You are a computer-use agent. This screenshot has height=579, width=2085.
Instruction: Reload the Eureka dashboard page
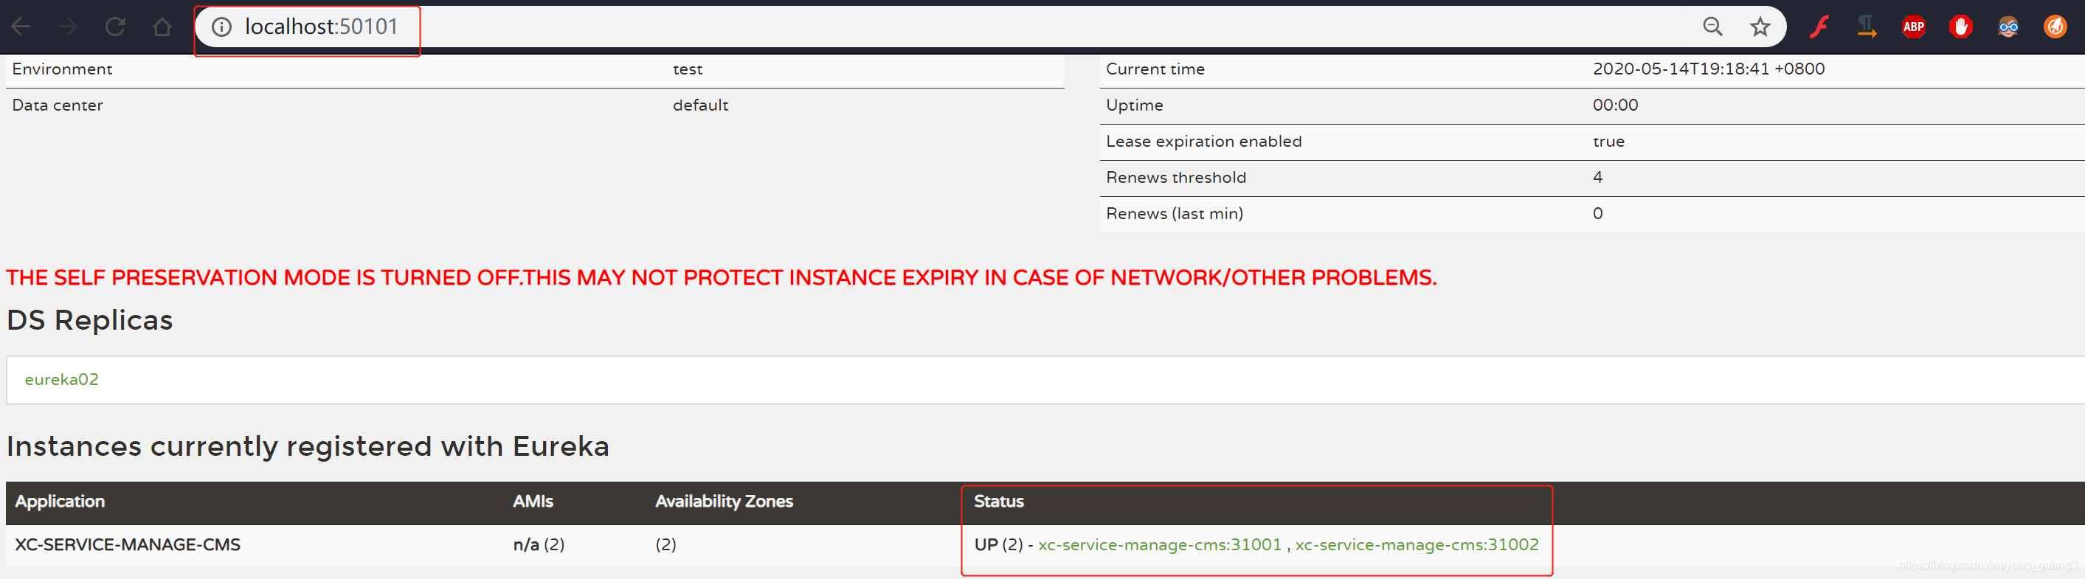click(115, 27)
